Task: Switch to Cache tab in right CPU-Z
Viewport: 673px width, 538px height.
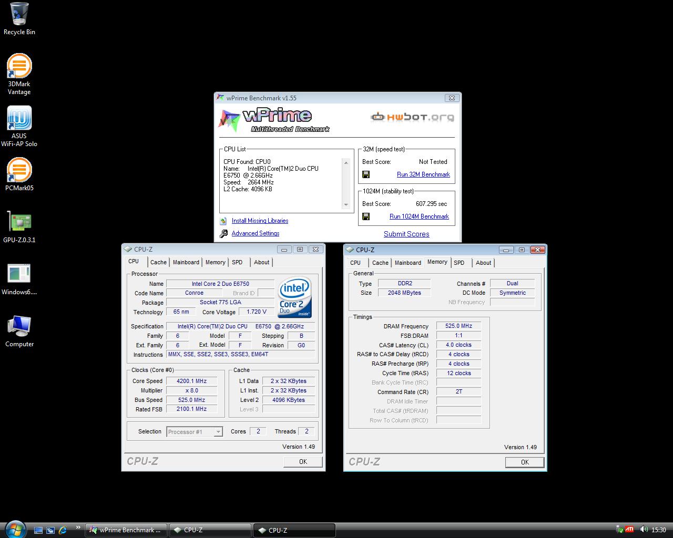Action: [380, 263]
